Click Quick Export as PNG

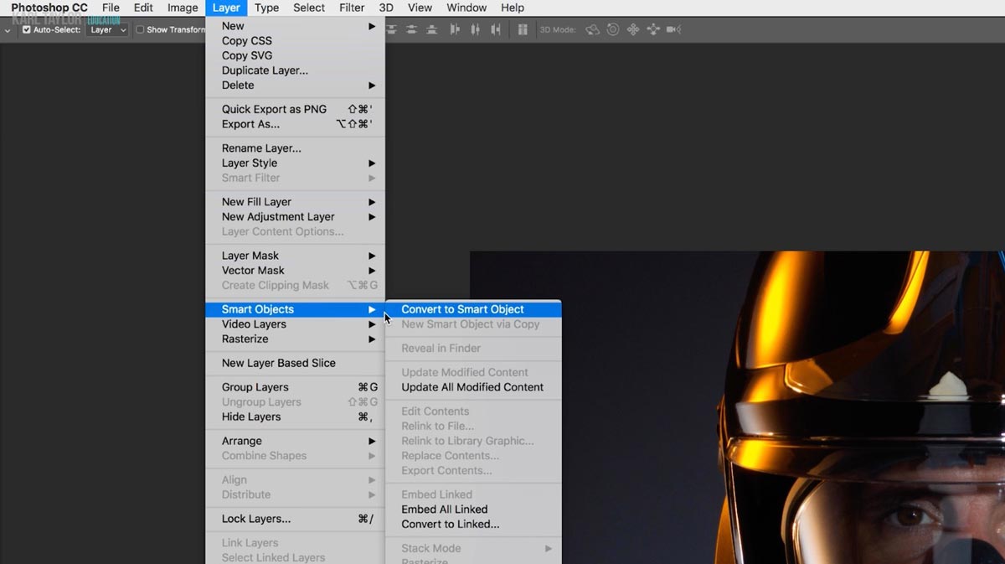tap(273, 109)
